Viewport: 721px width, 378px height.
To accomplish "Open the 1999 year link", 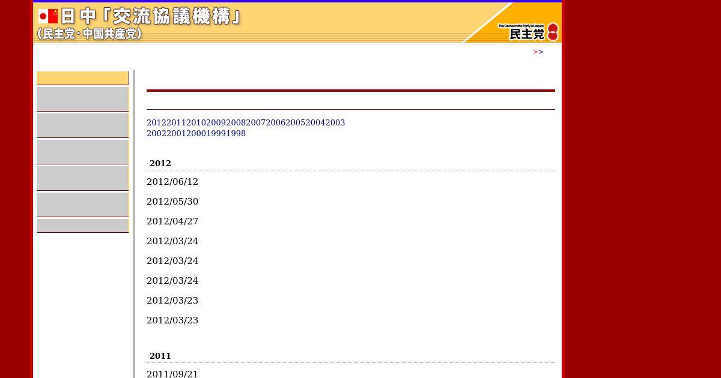I will [x=216, y=133].
